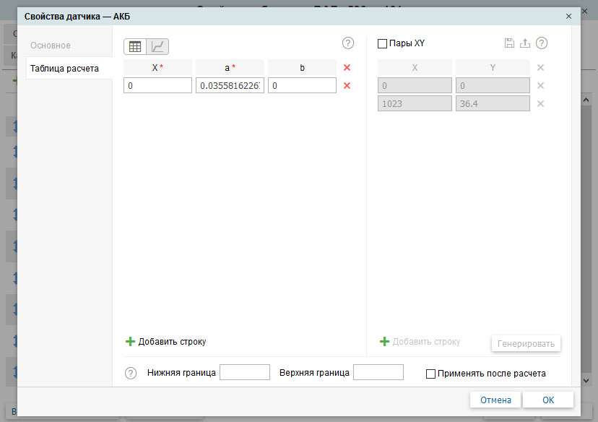Click the export icon above XY pairs
Image resolution: width=598 pixels, height=422 pixels.
525,43
